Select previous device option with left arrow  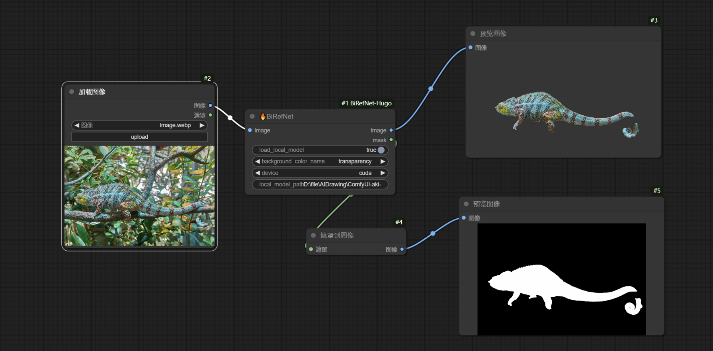click(x=257, y=173)
